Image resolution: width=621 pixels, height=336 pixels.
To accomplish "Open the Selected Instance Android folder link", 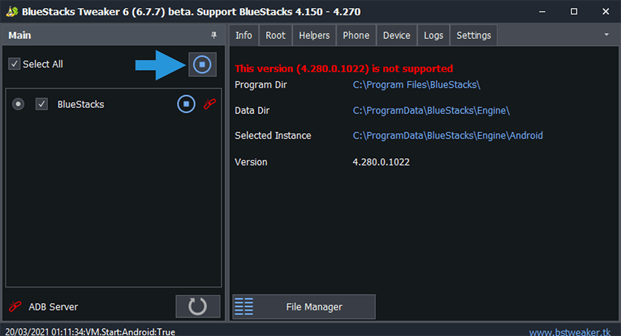I will pos(448,135).
